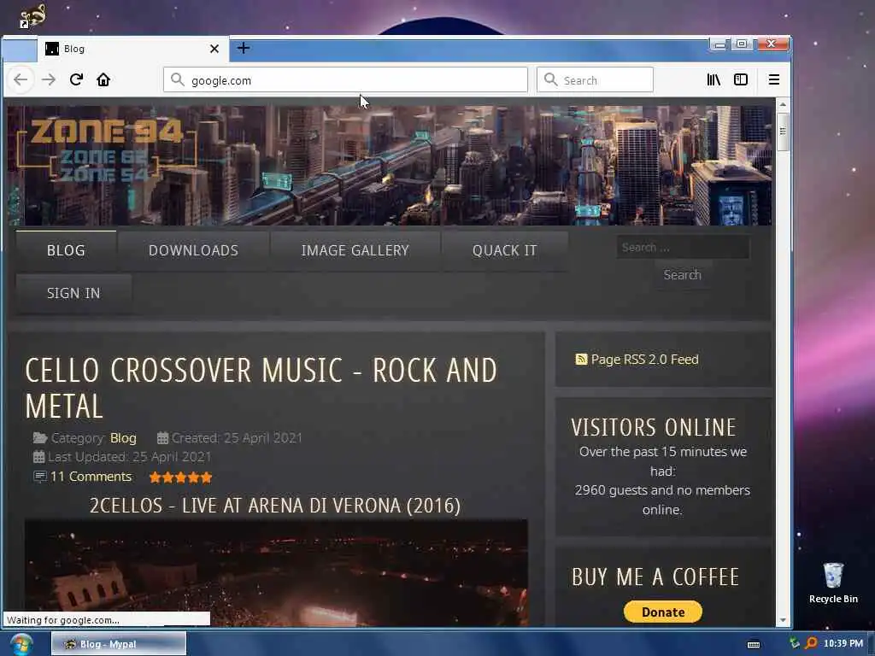The image size is (875, 656).
Task: Open the QUACK IT menu item
Action: pos(504,250)
